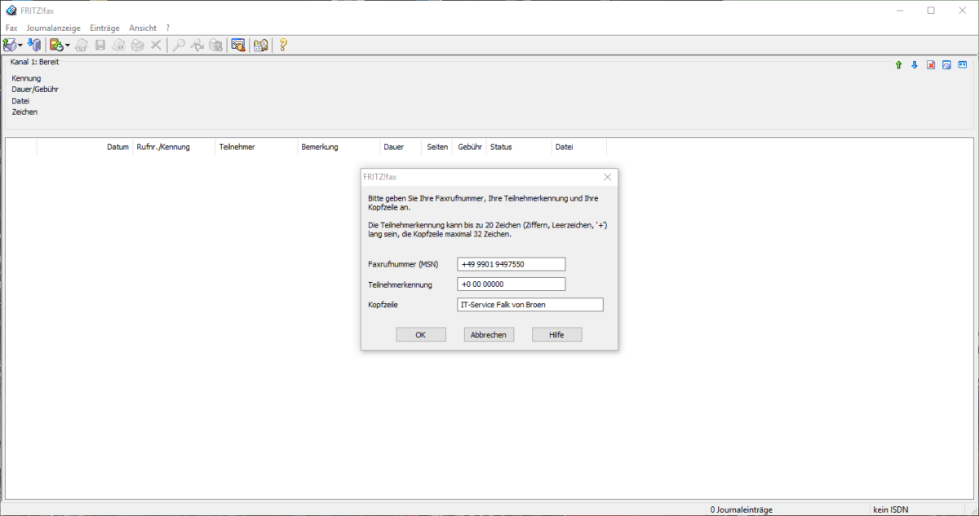Image resolution: width=979 pixels, height=516 pixels.
Task: Click the journal folder icon in toolbar
Action: pyautogui.click(x=56, y=45)
